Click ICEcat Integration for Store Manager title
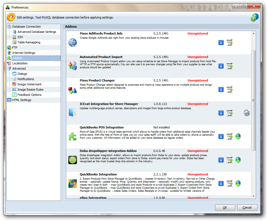 pyautogui.click(x=109, y=104)
